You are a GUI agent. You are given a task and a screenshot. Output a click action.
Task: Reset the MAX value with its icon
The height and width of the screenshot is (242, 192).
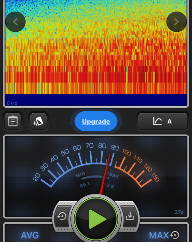click(175, 235)
